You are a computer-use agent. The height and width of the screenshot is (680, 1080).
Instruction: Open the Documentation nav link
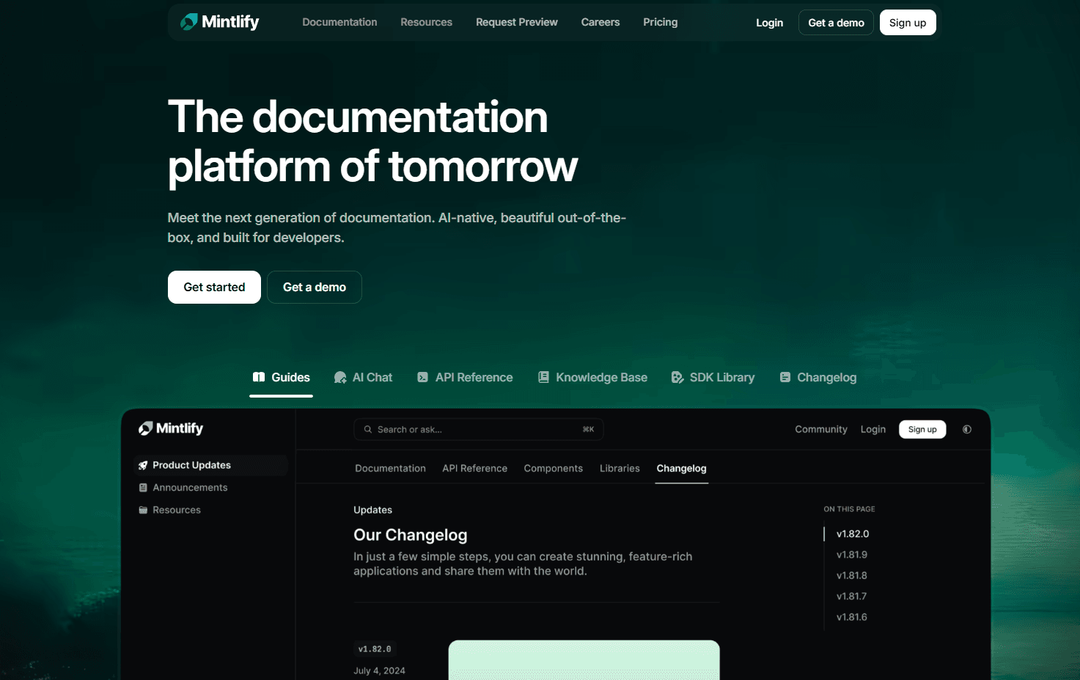click(x=339, y=22)
